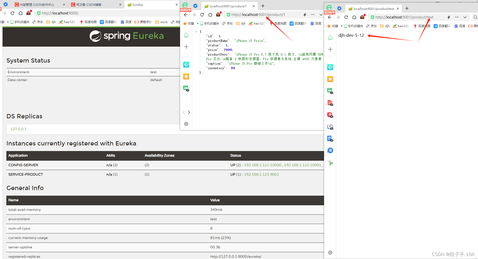Click SERVICE-PRODUCT application name cell

pos(26,174)
